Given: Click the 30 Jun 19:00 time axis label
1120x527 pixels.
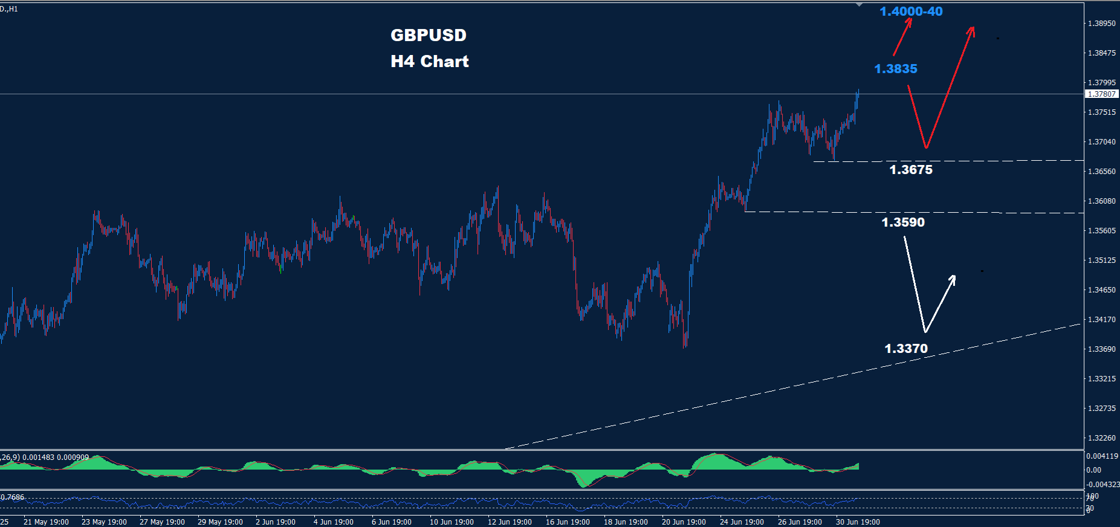Looking at the screenshot, I should click(x=857, y=522).
